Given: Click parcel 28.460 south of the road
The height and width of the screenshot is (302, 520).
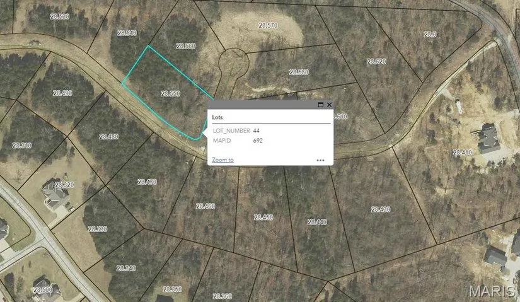Looking at the screenshot, I should point(205,206).
